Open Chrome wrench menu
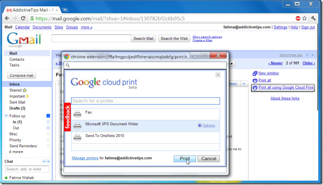The image size is (323, 185). pyautogui.click(x=313, y=18)
